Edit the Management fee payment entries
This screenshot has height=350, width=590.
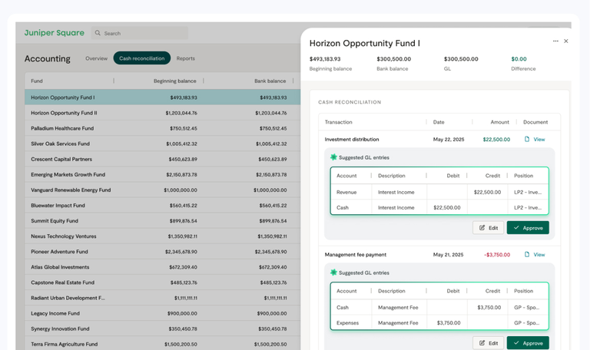coord(489,343)
